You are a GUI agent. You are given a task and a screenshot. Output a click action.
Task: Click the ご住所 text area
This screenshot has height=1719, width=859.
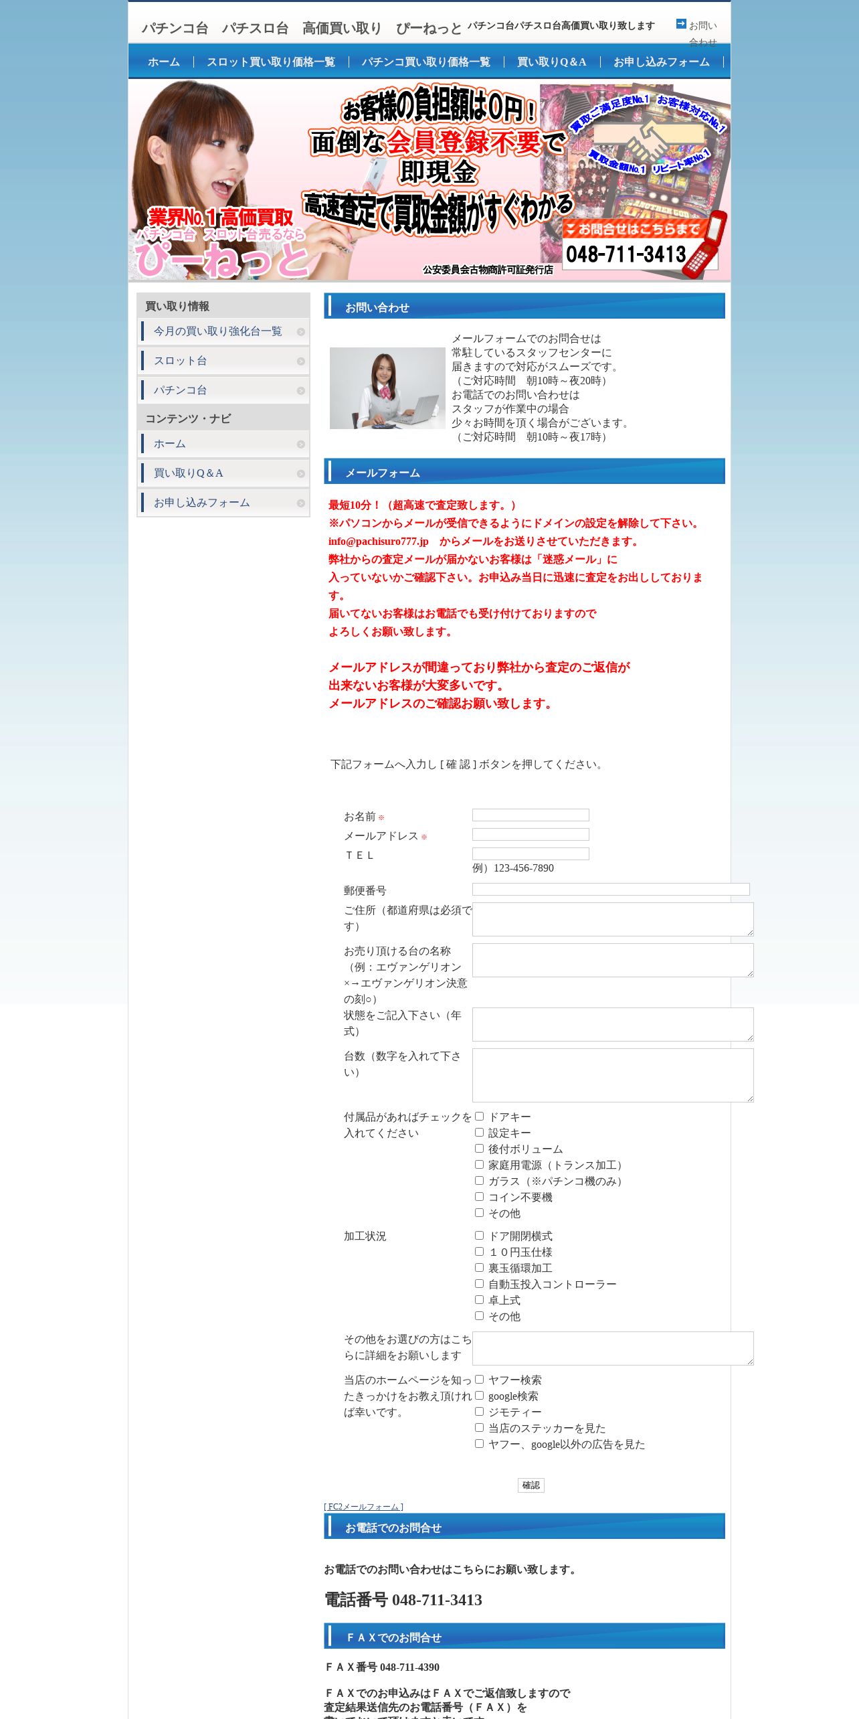(x=613, y=919)
